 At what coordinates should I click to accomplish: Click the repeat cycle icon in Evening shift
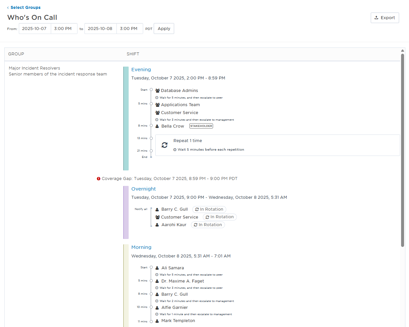pos(165,145)
